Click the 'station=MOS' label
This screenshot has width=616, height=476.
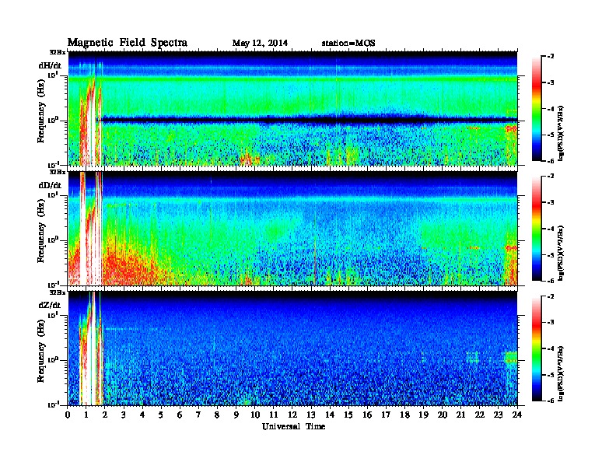pos(348,43)
